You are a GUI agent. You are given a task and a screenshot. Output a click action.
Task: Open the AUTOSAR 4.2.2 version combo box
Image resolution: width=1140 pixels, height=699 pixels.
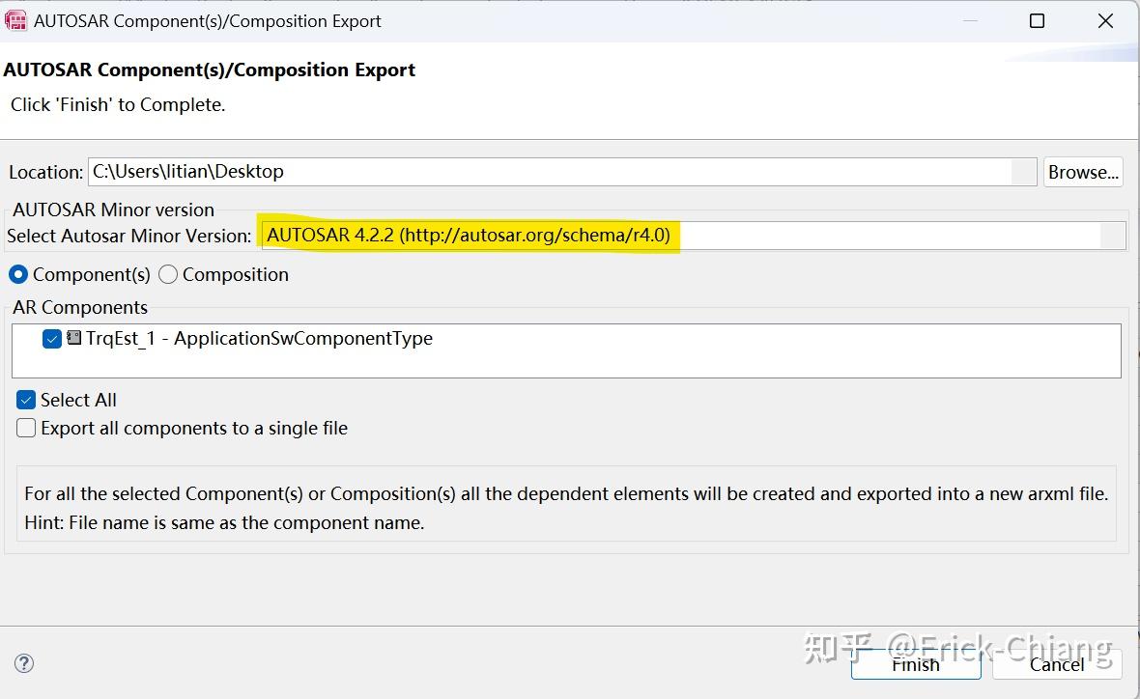pos(676,236)
